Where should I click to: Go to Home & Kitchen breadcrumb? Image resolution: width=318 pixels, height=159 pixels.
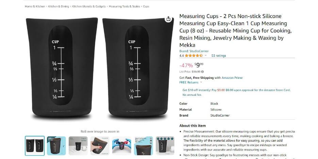tap(35, 6)
